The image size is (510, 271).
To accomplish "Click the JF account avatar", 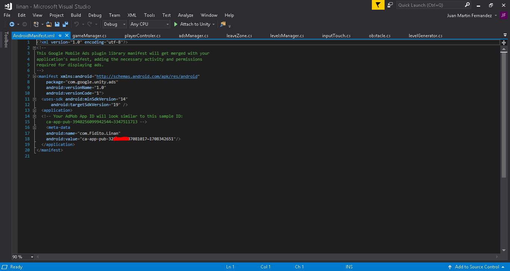I will 504,15.
